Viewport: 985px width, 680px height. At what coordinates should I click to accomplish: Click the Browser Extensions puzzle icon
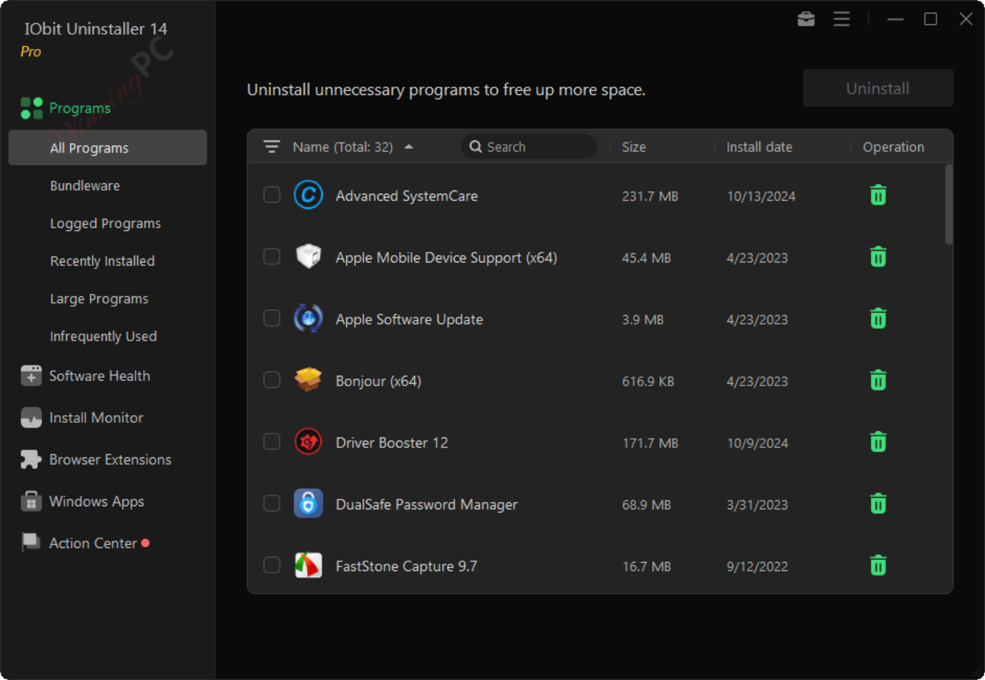click(x=31, y=459)
